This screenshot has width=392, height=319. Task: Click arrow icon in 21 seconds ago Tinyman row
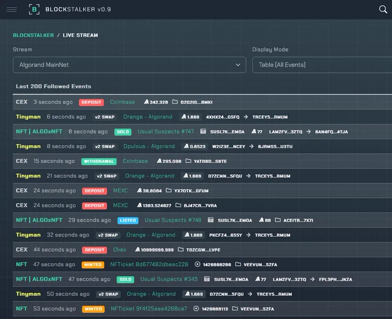248,176
